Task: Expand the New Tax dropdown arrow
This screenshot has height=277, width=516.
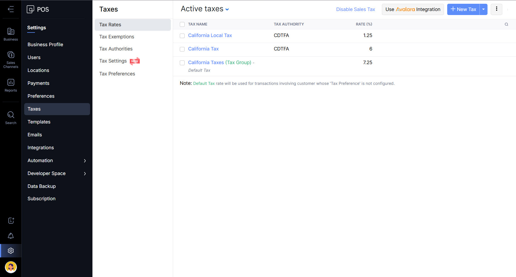Action: (x=483, y=9)
